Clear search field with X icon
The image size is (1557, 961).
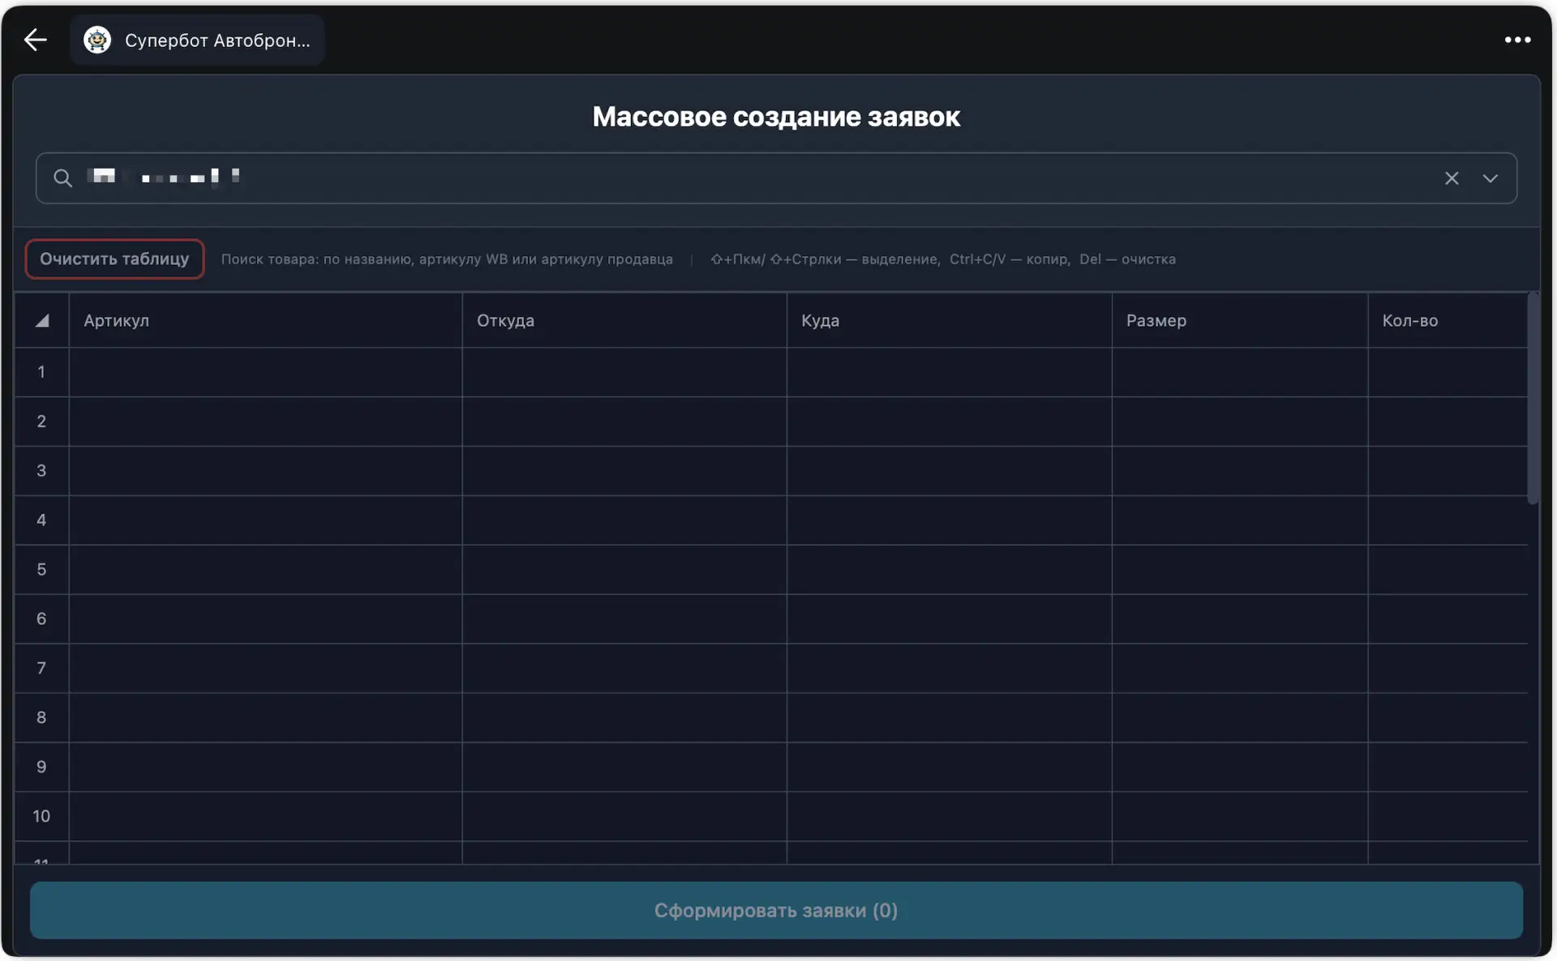1452,178
